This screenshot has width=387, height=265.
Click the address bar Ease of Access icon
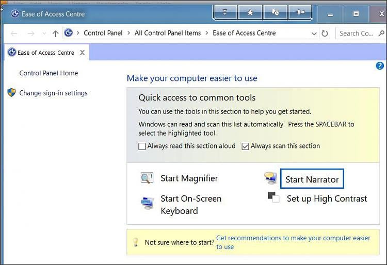pyautogui.click(x=68, y=33)
